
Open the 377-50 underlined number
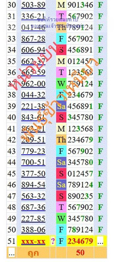click(x=33, y=174)
